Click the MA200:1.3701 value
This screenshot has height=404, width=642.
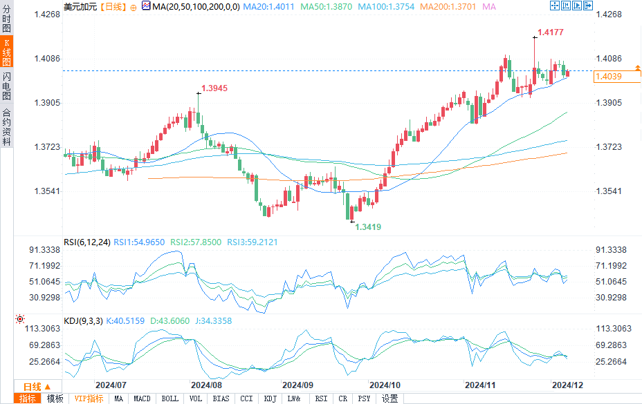point(448,7)
